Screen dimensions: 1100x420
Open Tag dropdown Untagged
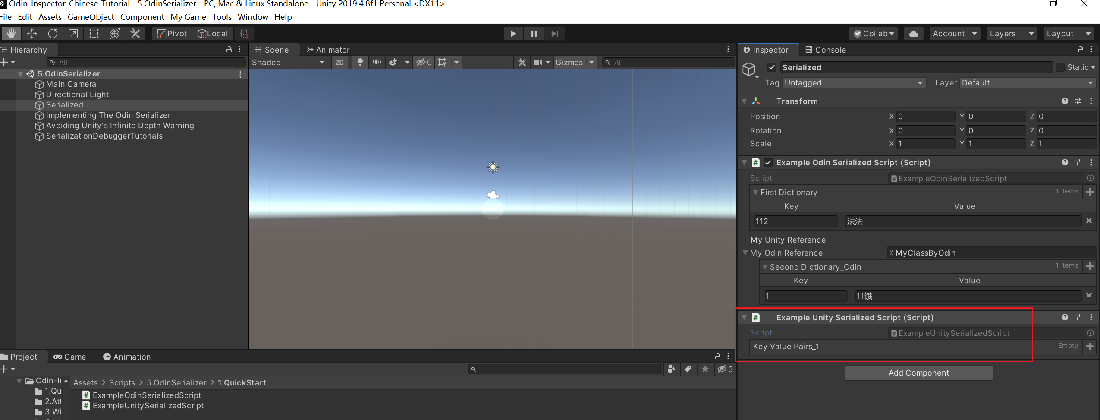click(x=854, y=83)
